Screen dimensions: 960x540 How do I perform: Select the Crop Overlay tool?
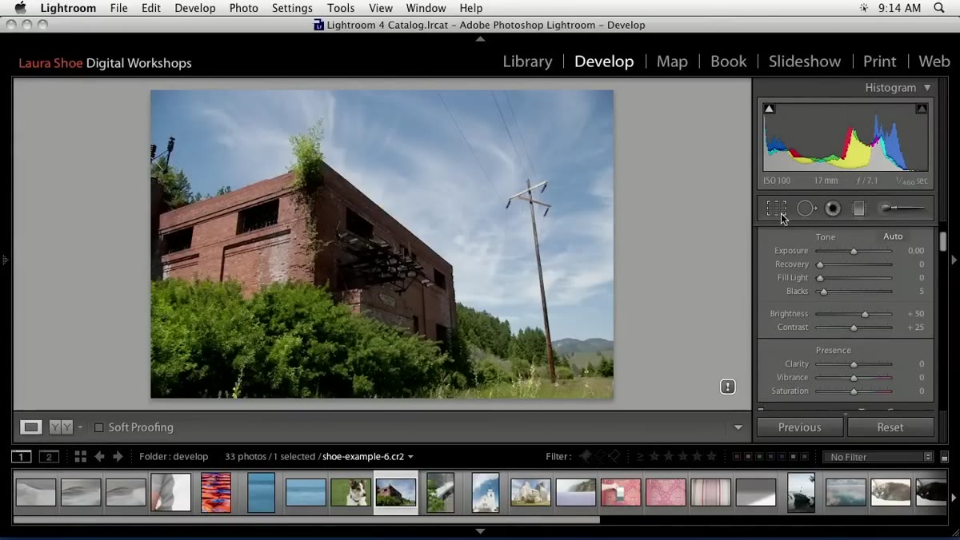pyautogui.click(x=776, y=208)
